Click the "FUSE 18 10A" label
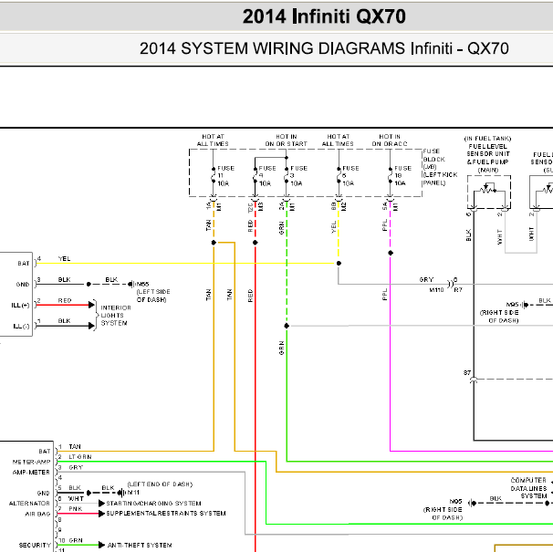Image resolution: width=553 pixels, height=552 pixels. tap(402, 176)
